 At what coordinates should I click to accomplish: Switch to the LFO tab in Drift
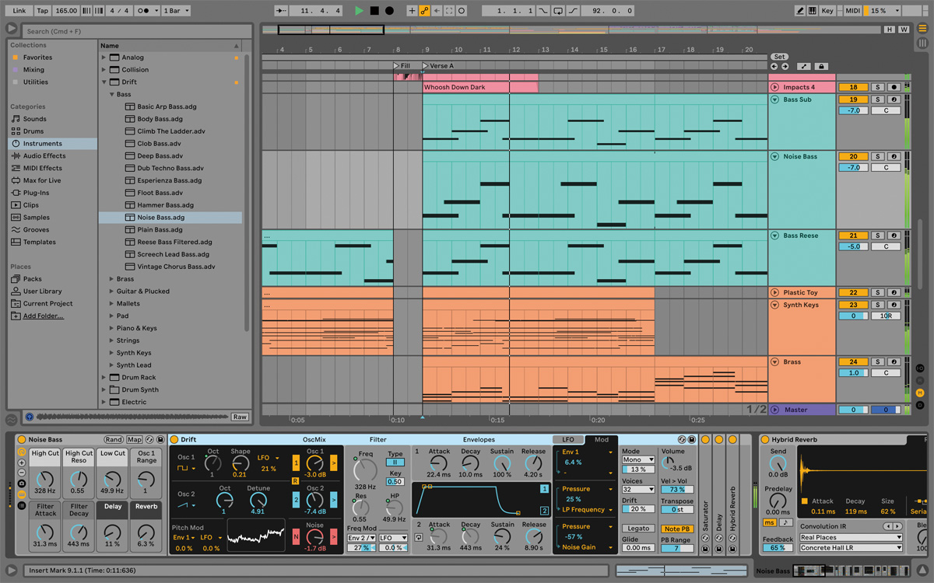point(568,440)
